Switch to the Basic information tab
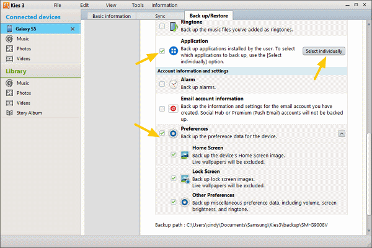This screenshot has width=372, height=248. coord(112,16)
